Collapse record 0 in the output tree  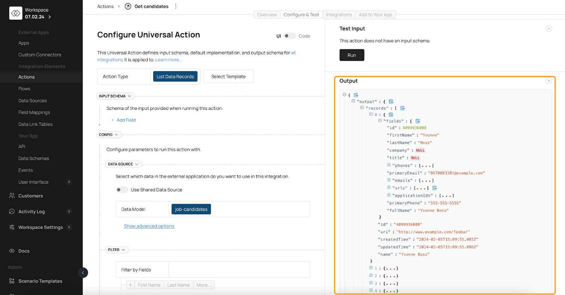point(371,114)
